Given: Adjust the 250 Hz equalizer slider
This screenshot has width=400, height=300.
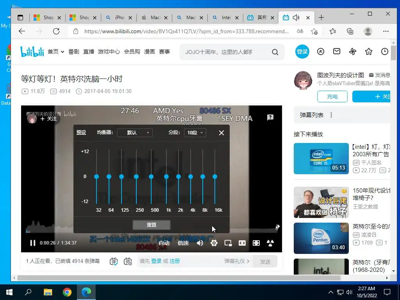Looking at the screenshot, I should (136, 177).
